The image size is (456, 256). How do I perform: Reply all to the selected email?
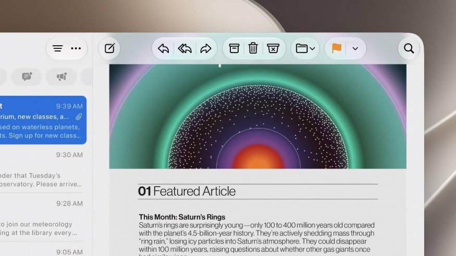pyautogui.click(x=185, y=48)
